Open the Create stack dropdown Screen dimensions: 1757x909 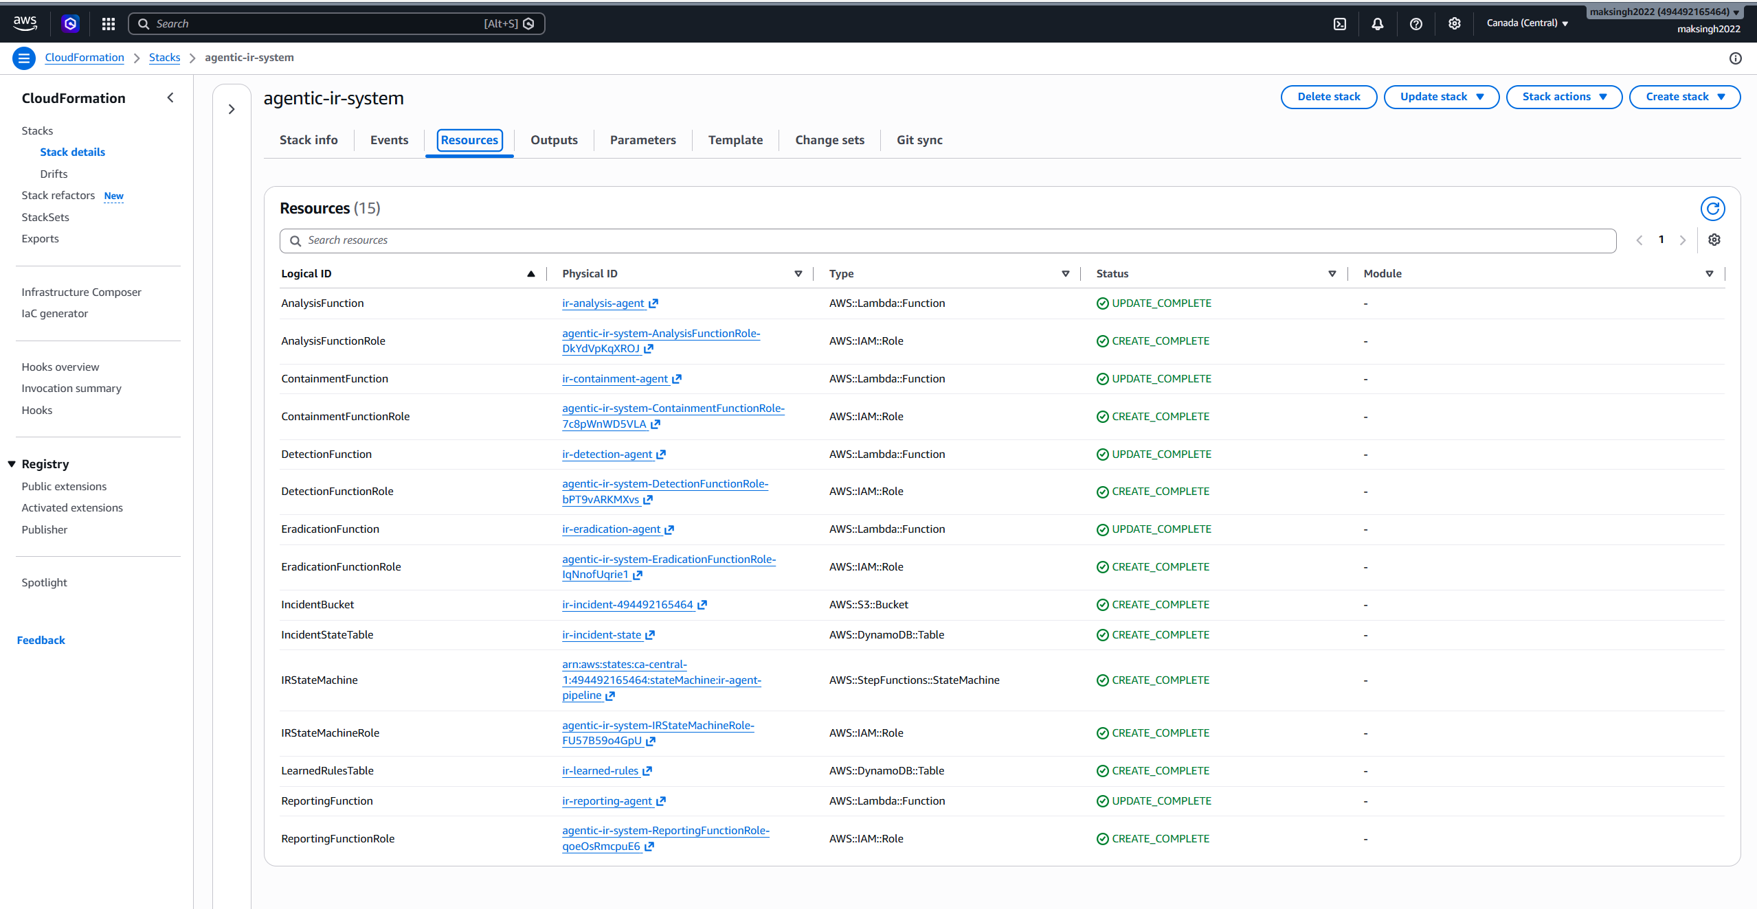coord(1684,97)
